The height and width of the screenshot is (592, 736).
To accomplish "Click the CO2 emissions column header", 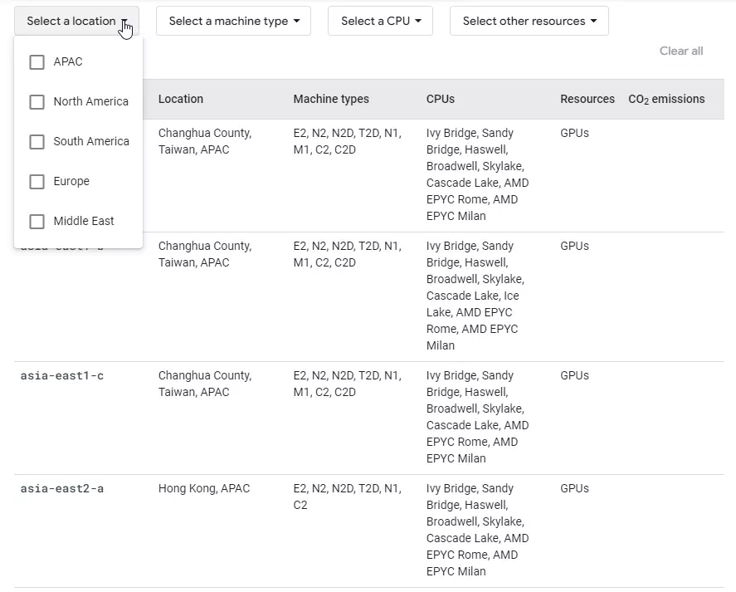I will click(666, 99).
